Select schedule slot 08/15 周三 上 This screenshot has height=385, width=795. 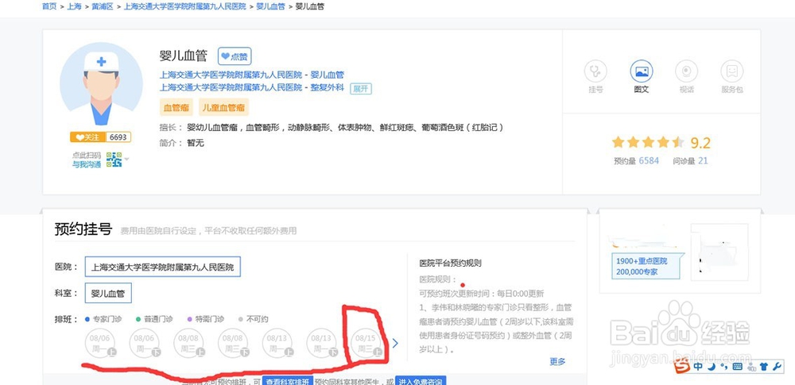click(x=366, y=344)
